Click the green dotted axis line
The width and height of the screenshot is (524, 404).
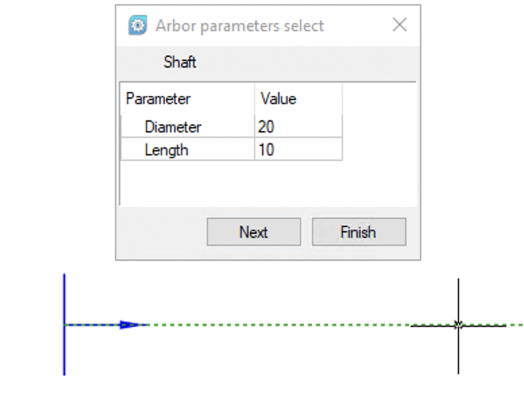[270, 325]
